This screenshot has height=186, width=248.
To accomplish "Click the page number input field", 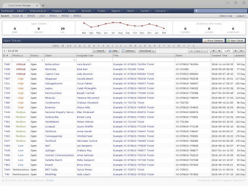I will 227,51.
